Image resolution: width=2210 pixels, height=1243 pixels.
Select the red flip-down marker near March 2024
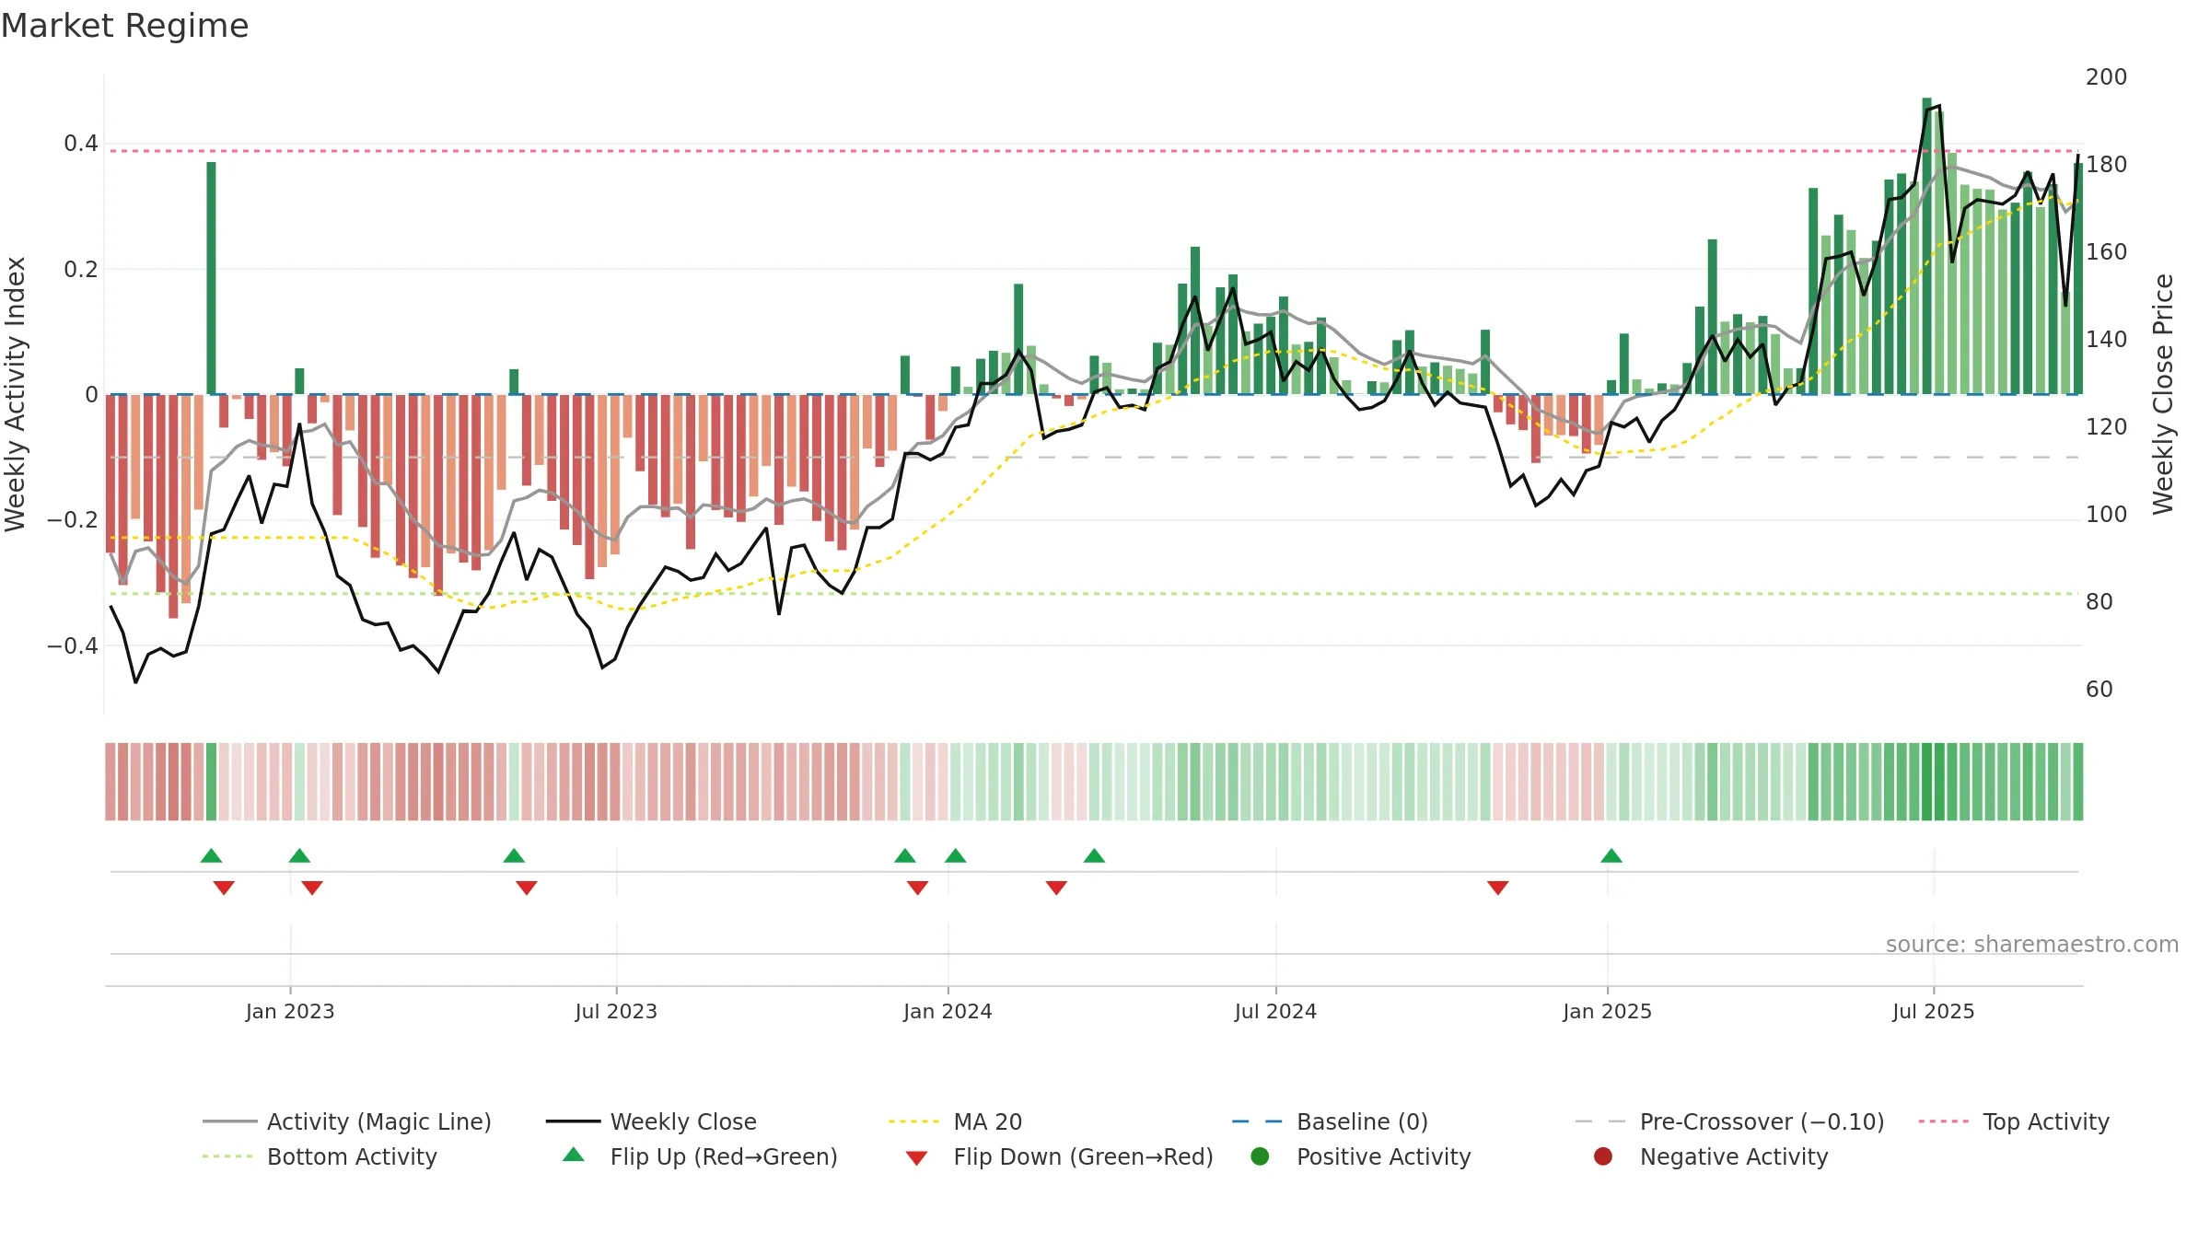pyautogui.click(x=1056, y=888)
